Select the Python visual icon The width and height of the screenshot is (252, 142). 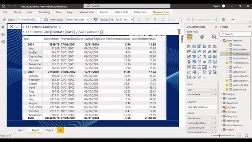click(215, 67)
